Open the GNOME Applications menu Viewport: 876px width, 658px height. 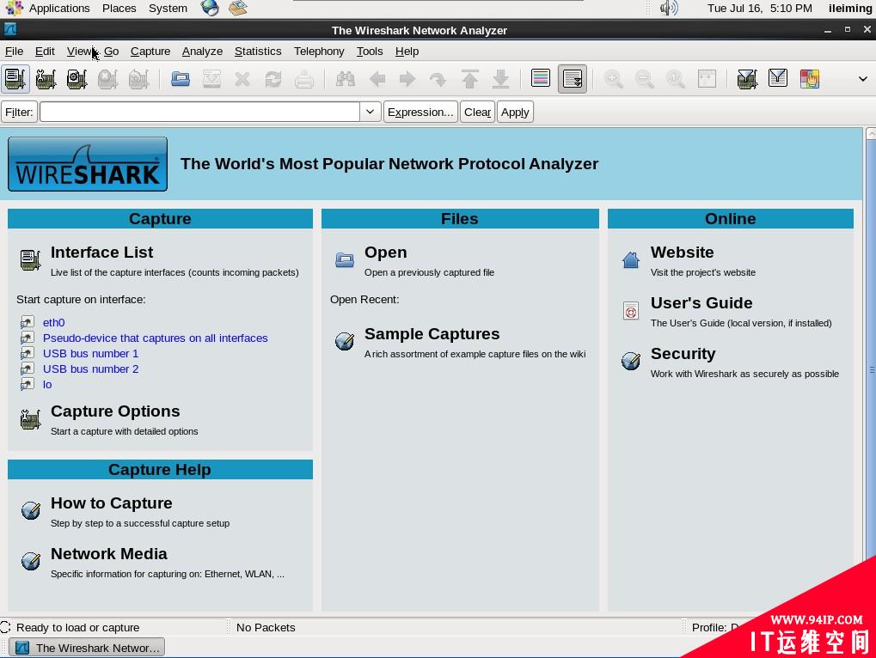tap(59, 9)
